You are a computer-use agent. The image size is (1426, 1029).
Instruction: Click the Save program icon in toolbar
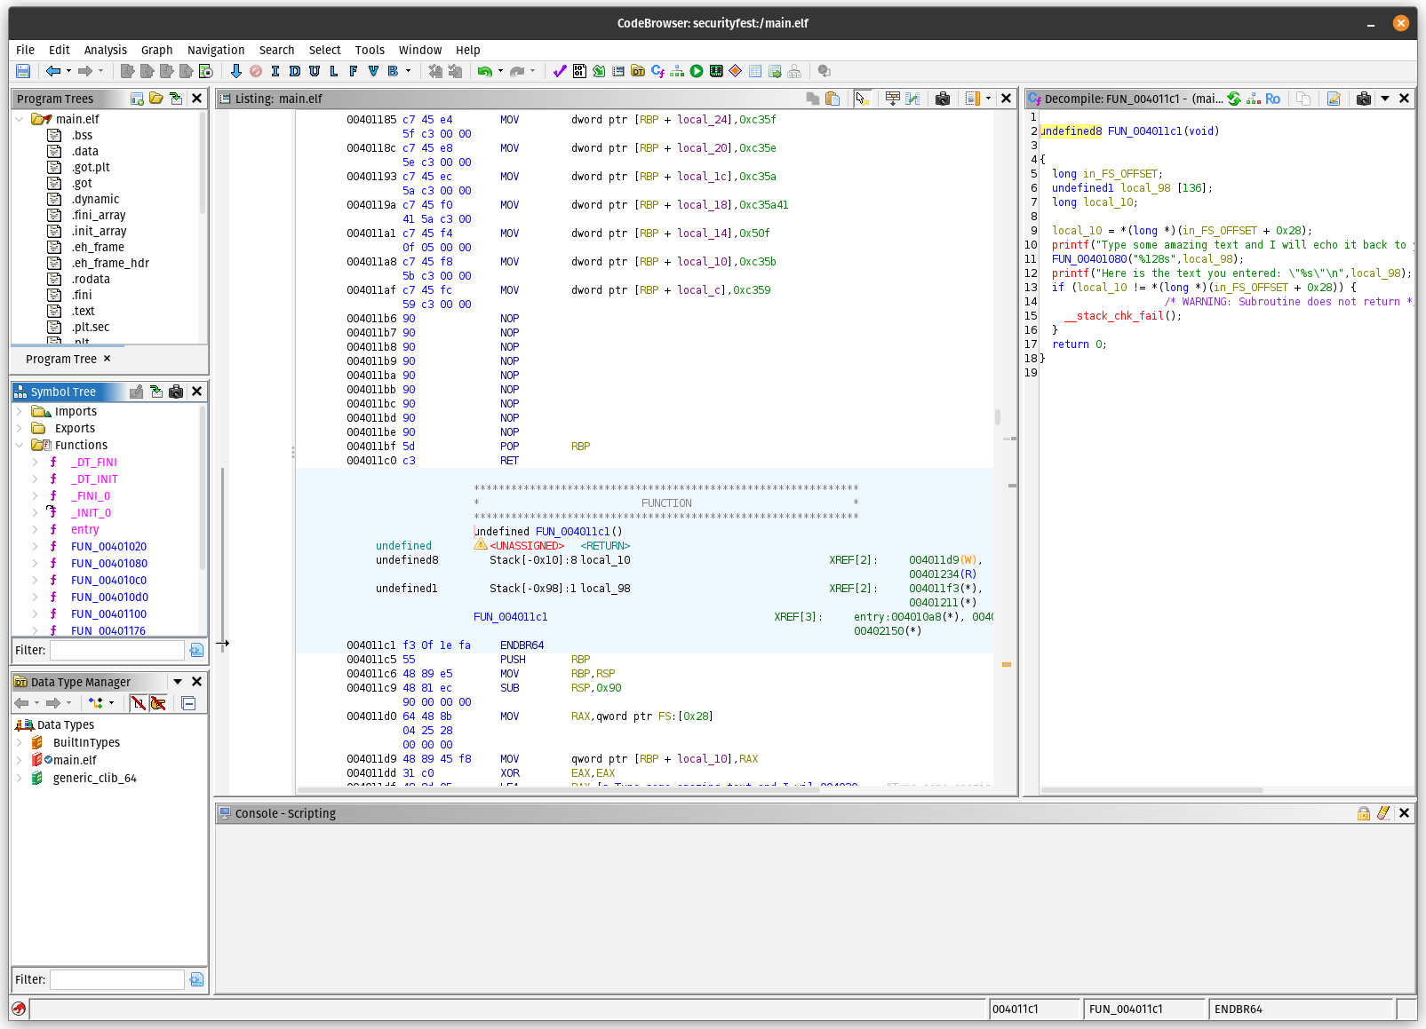tap(23, 71)
